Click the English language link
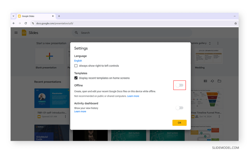 click(78, 61)
